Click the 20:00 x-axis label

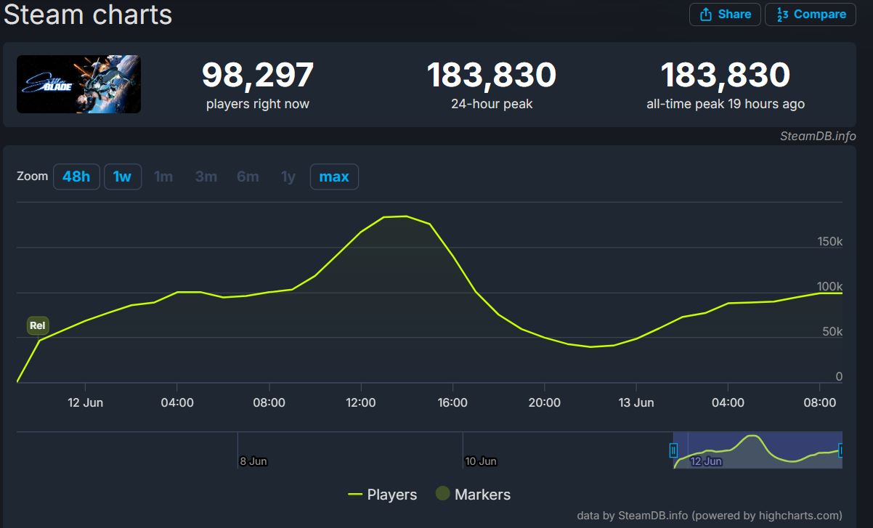[x=545, y=402]
